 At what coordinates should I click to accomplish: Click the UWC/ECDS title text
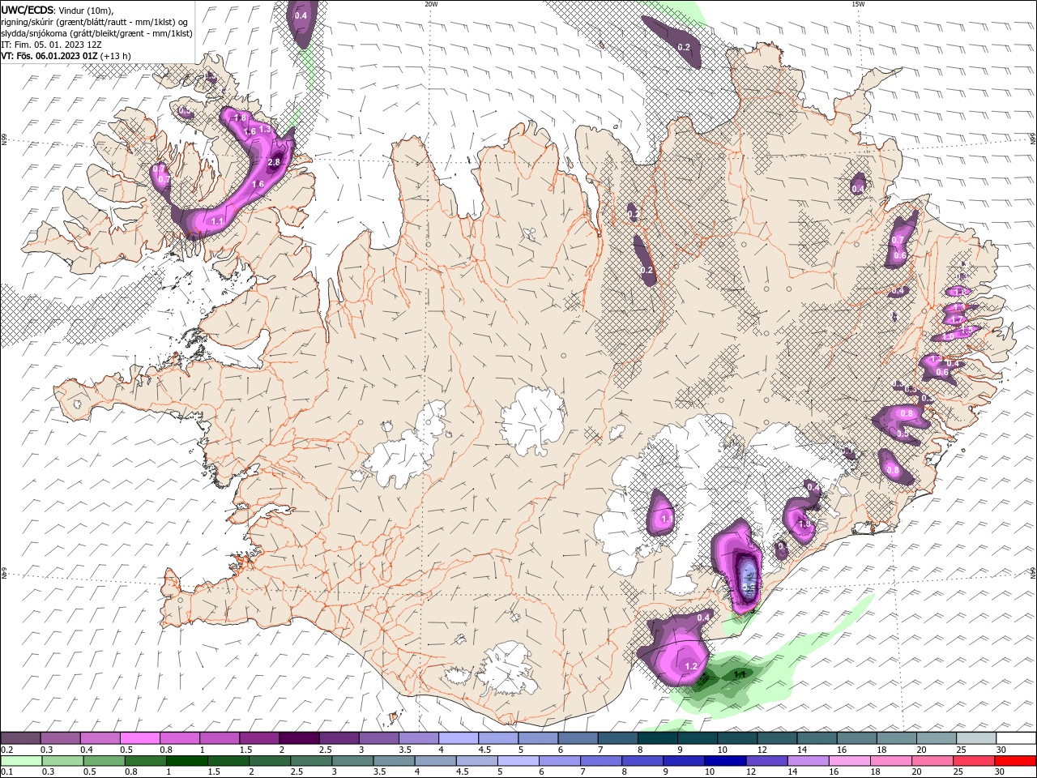tap(28, 10)
